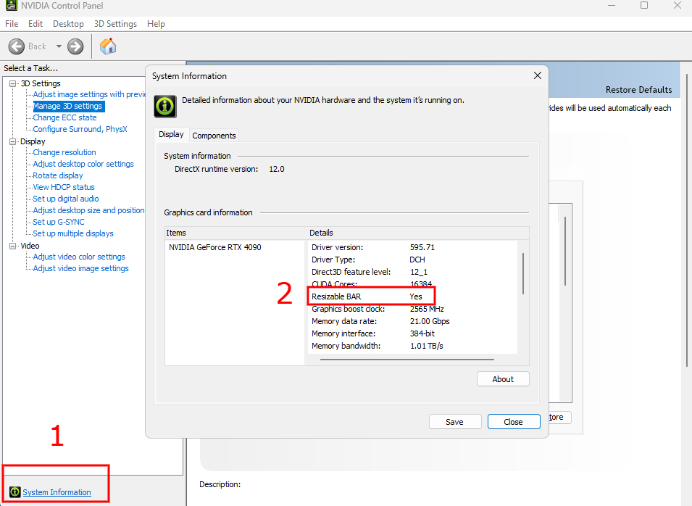The height and width of the screenshot is (506, 692).
Task: Maximize the NVIDIA Control Panel window
Action: [x=644, y=5]
